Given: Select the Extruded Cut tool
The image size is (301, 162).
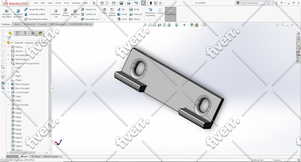Looking at the screenshot, I should [x=56, y=13].
